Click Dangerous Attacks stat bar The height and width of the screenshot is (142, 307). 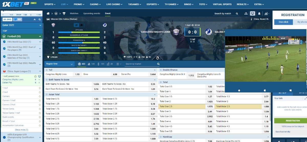pyautogui.click(x=79, y=37)
